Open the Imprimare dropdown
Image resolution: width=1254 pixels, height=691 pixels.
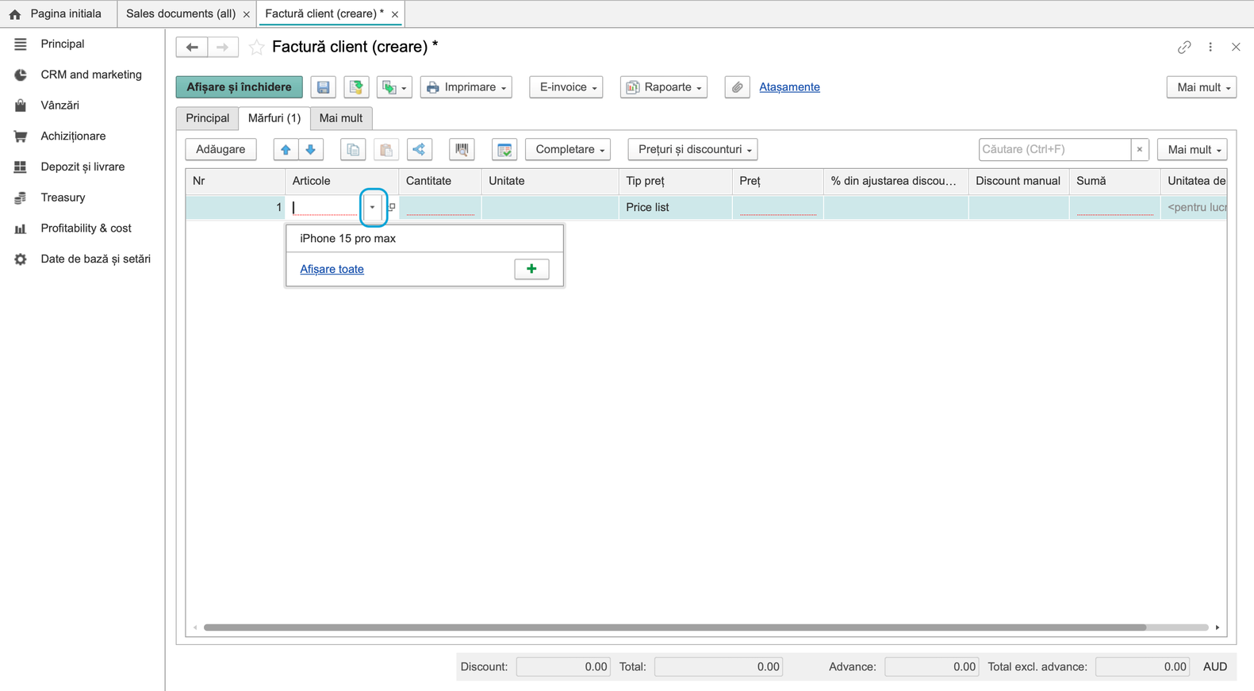466,87
